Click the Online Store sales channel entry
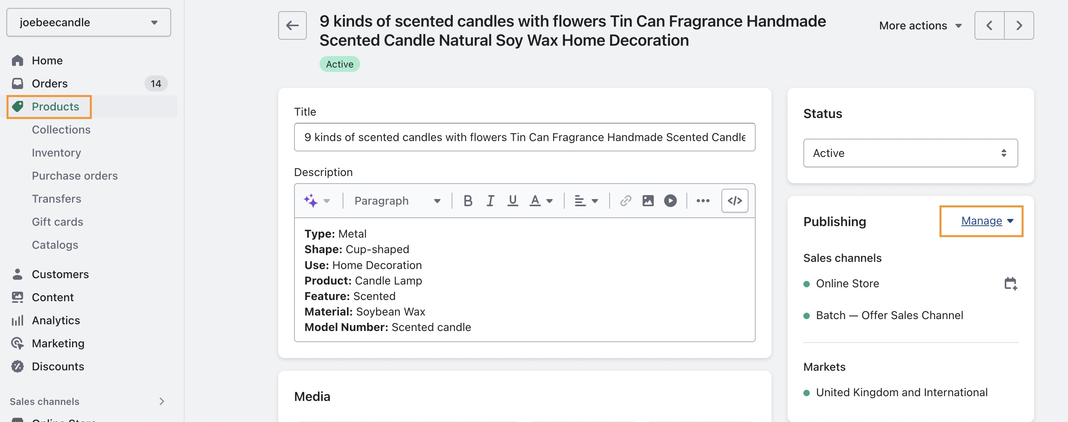The image size is (1068, 422). click(847, 284)
